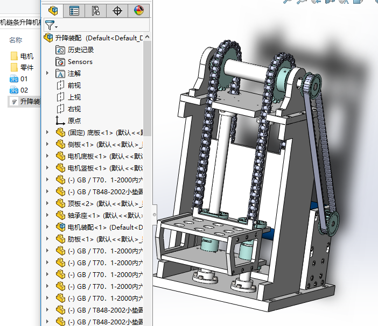Select GB / T70 row directly below 电机竖板<1>
Screen dimensions: 378x326
tap(105, 180)
